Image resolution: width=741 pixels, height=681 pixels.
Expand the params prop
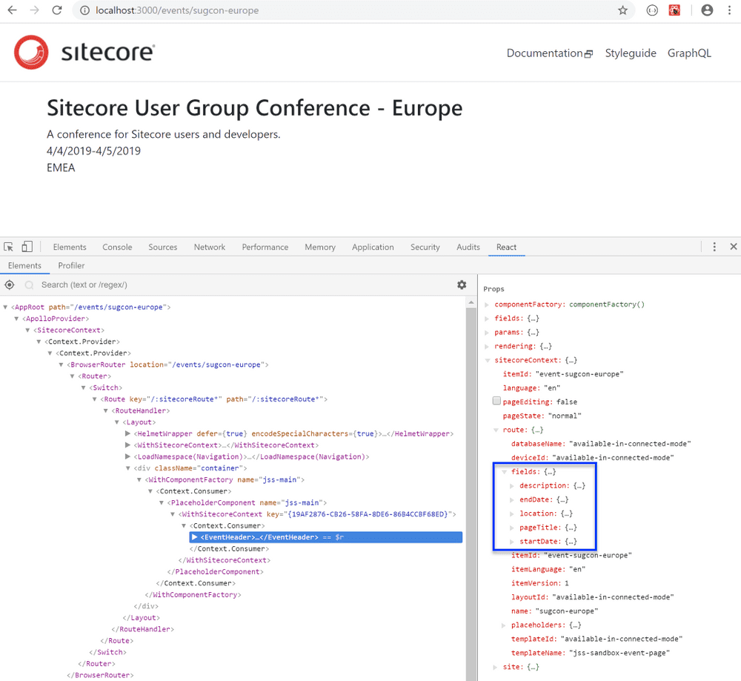[x=488, y=333]
